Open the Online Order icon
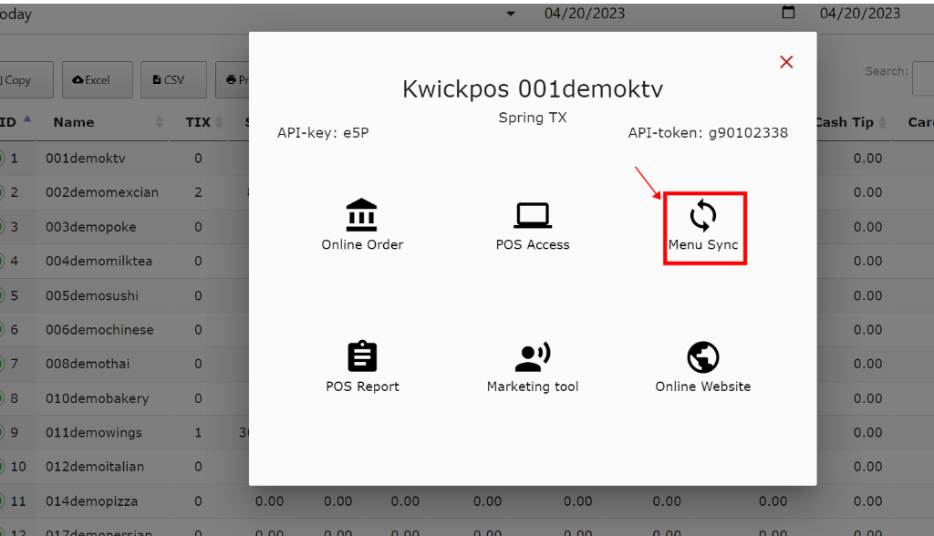Viewport: 934px width, 536px height. (x=361, y=215)
